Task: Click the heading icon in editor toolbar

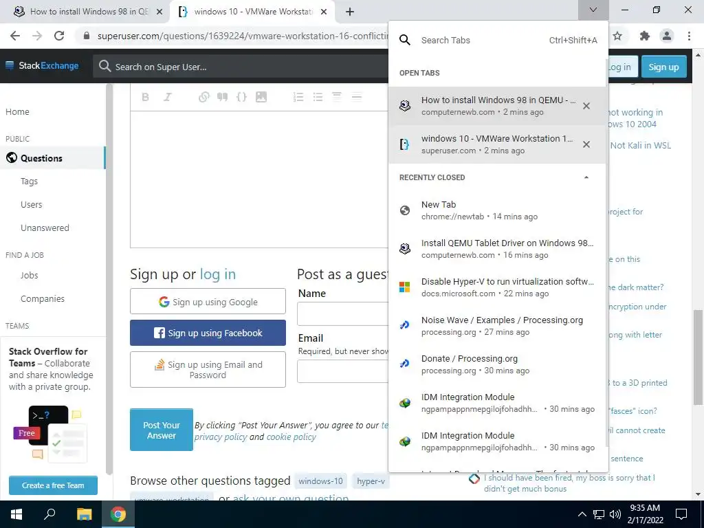Action: (337, 97)
